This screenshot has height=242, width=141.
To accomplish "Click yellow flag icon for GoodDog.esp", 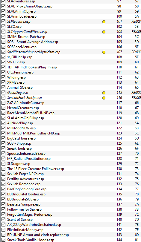I will [104, 93].
